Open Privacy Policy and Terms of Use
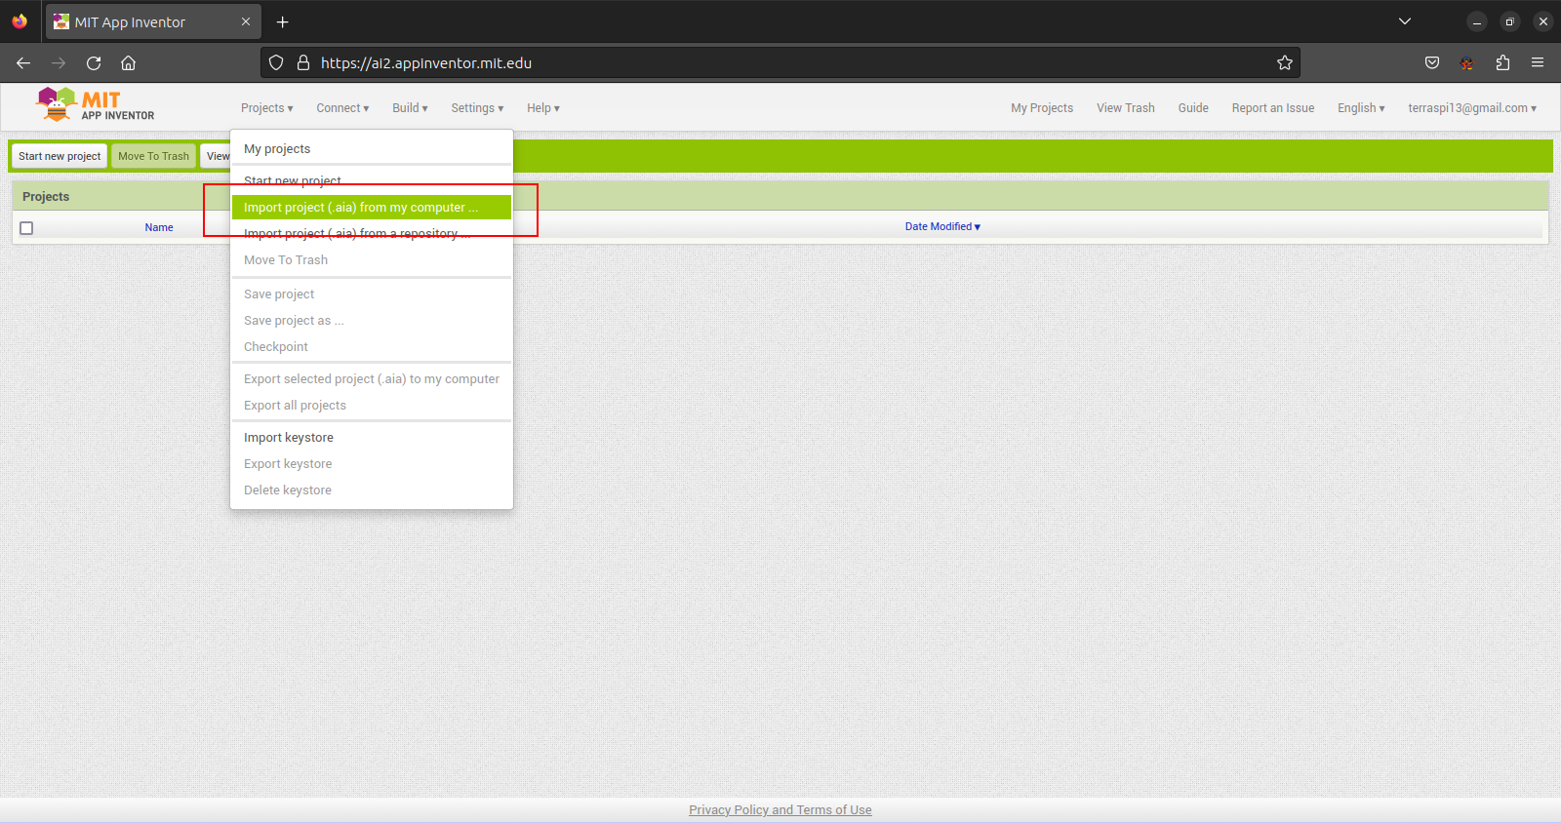This screenshot has height=823, width=1561. [x=780, y=810]
